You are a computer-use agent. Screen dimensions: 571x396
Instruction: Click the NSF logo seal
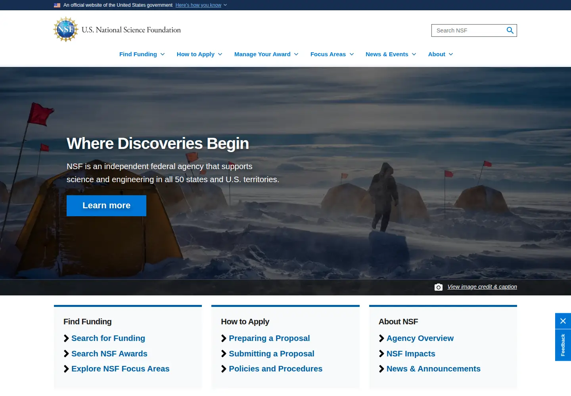[x=66, y=29]
